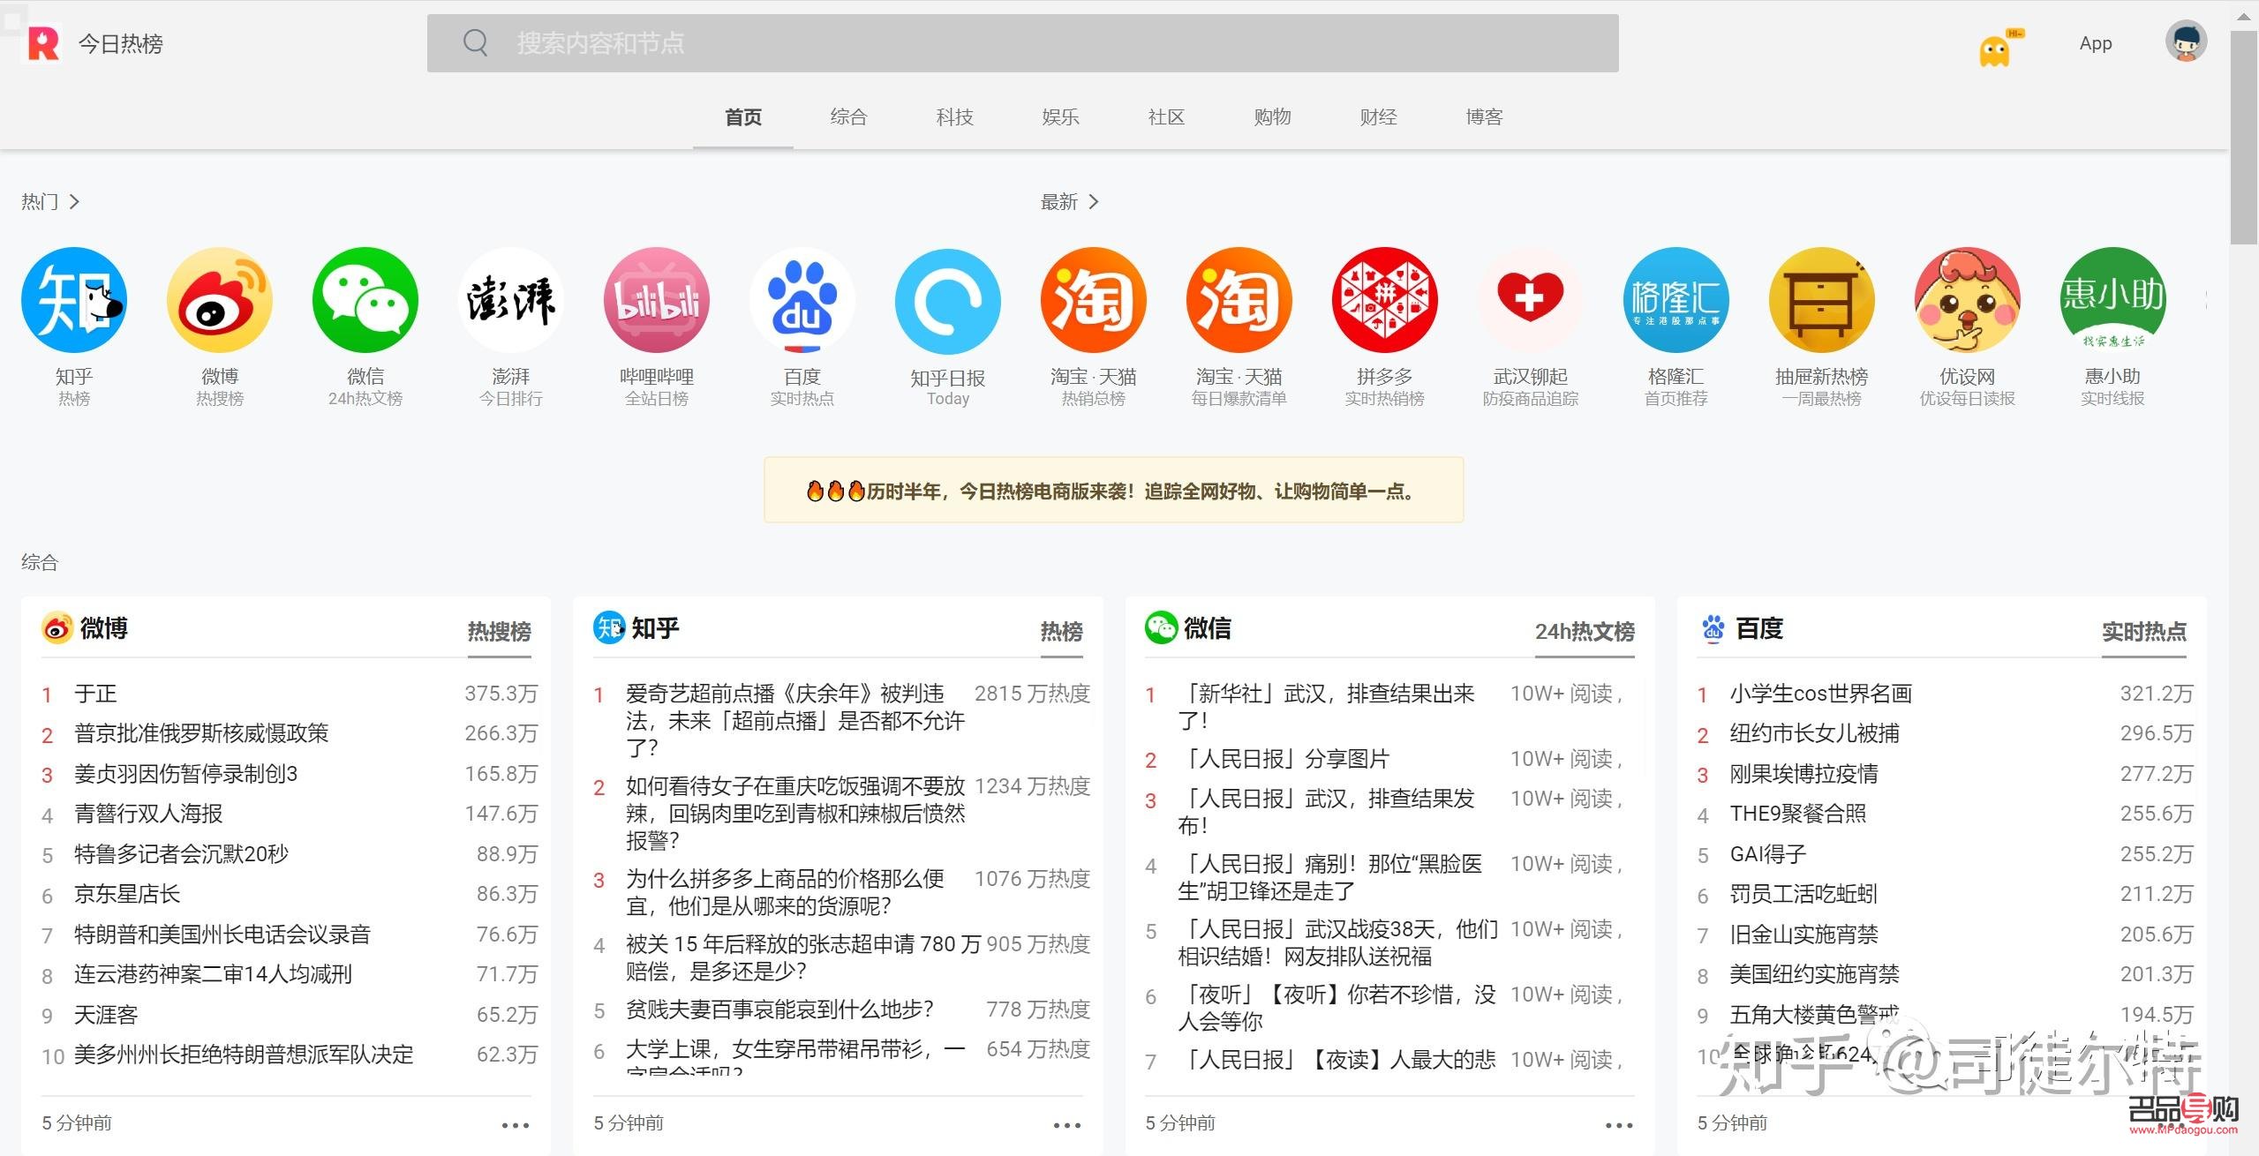Open Zhihu question 为什么拼多多上商品的价格那么便宜
The image size is (2259, 1156).
[785, 892]
